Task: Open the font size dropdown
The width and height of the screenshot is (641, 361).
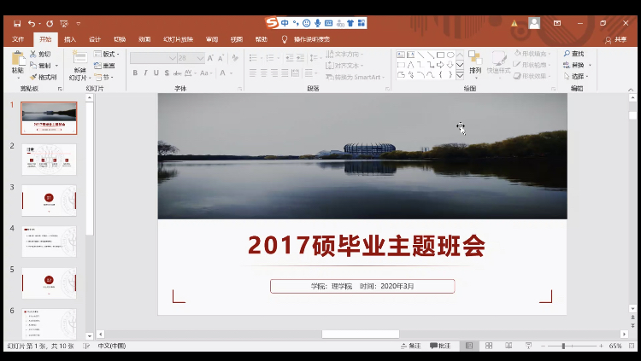Action: [x=200, y=58]
